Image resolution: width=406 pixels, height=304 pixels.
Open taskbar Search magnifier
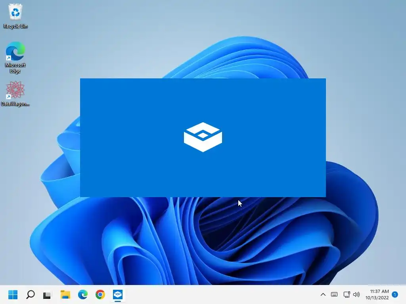pyautogui.click(x=30, y=294)
